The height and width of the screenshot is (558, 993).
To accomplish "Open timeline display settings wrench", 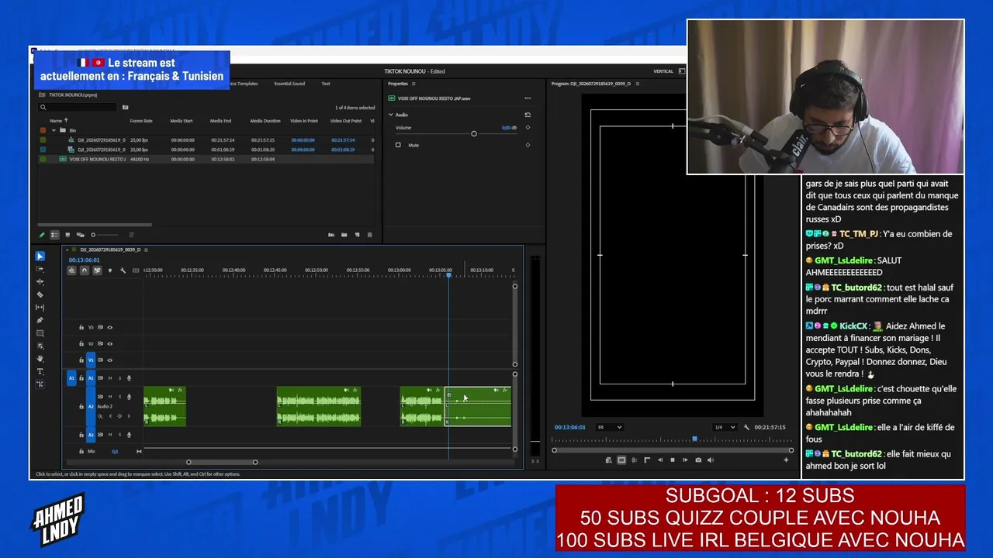I will point(123,270).
